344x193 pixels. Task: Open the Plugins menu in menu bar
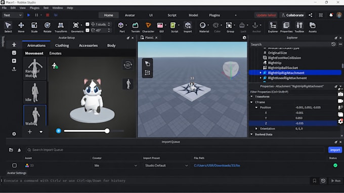pyautogui.click(x=34, y=8)
